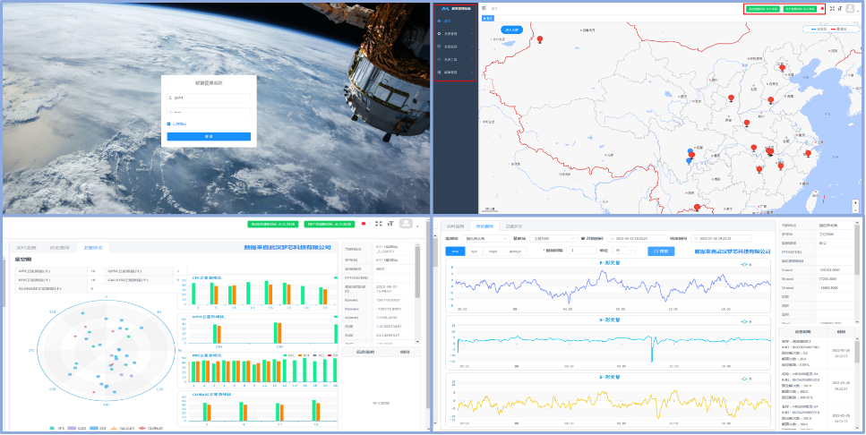Open font size icon in map dashboard header
This screenshot has height=435, width=866.
(839, 8)
